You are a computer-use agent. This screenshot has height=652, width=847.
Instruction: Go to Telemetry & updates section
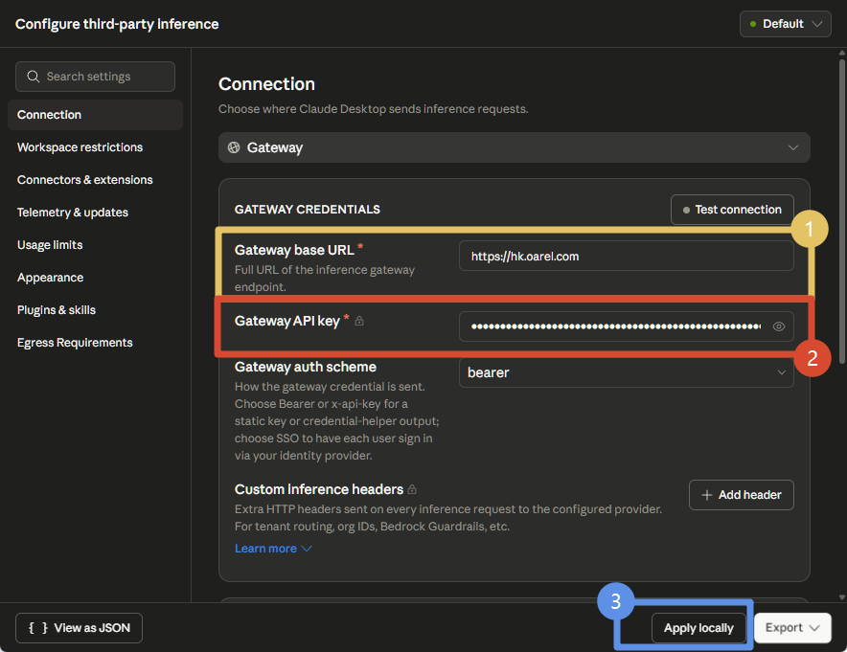point(73,213)
